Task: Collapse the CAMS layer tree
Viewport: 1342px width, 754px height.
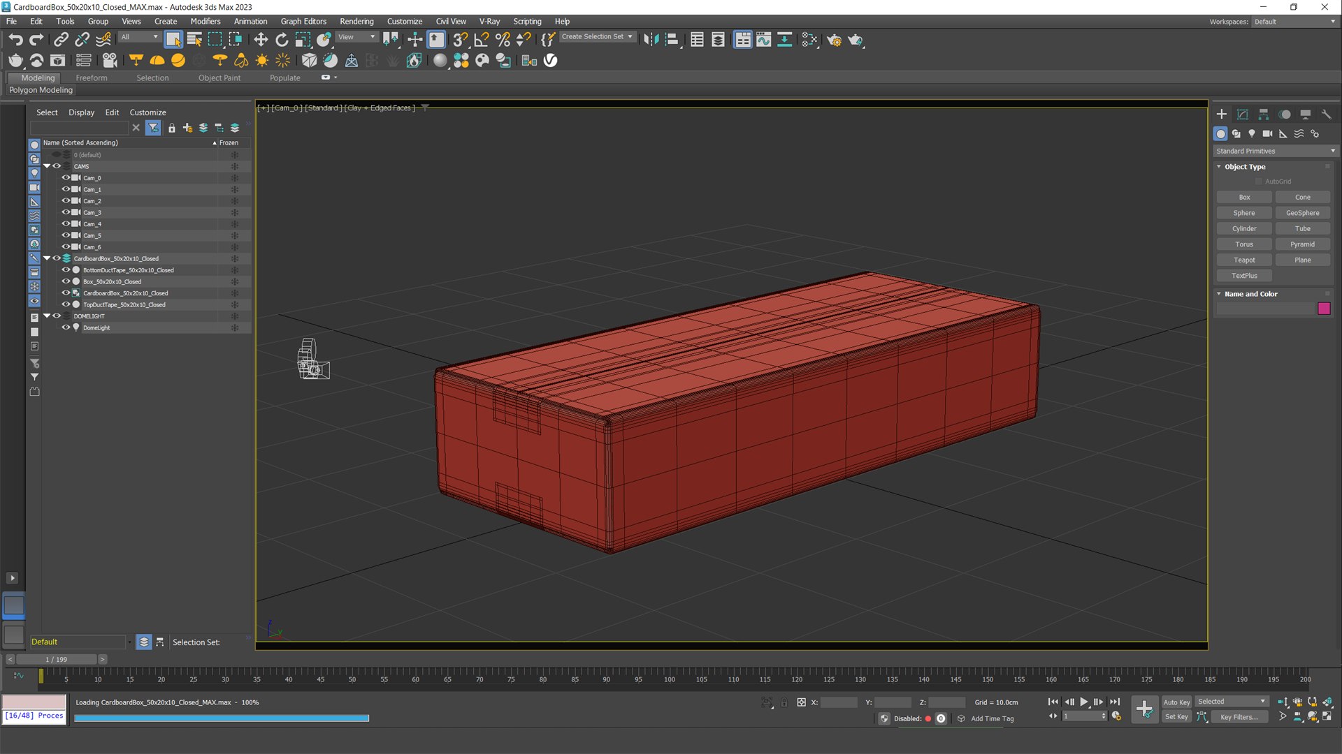Action: [x=47, y=166]
